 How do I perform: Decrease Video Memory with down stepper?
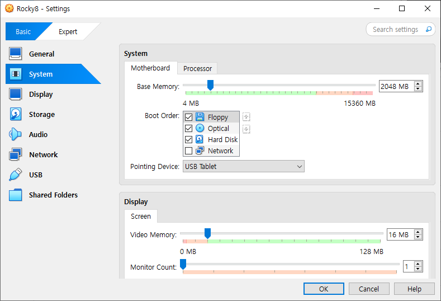coord(418,237)
